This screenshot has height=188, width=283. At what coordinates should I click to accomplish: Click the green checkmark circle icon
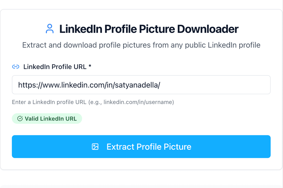click(x=20, y=119)
